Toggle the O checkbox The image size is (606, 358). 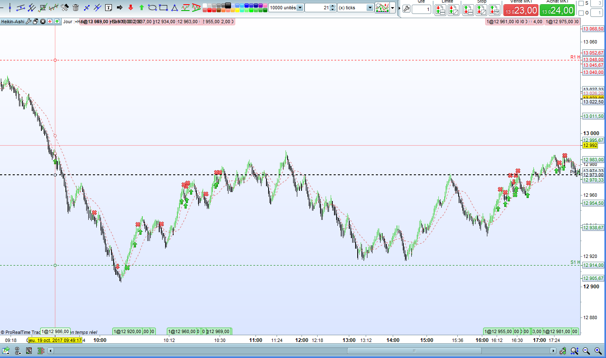(581, 13)
